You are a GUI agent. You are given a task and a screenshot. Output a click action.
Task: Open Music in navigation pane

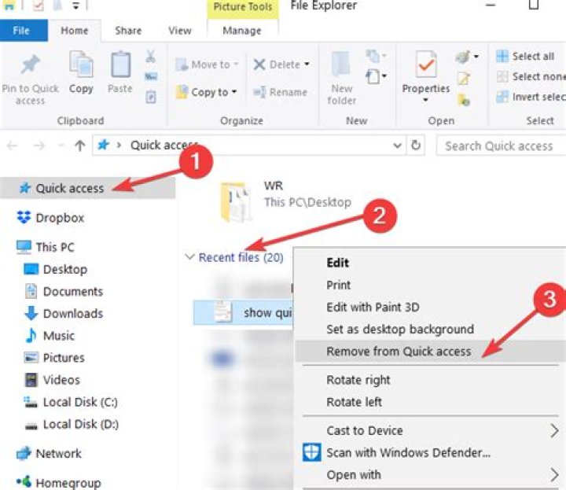[x=50, y=336]
